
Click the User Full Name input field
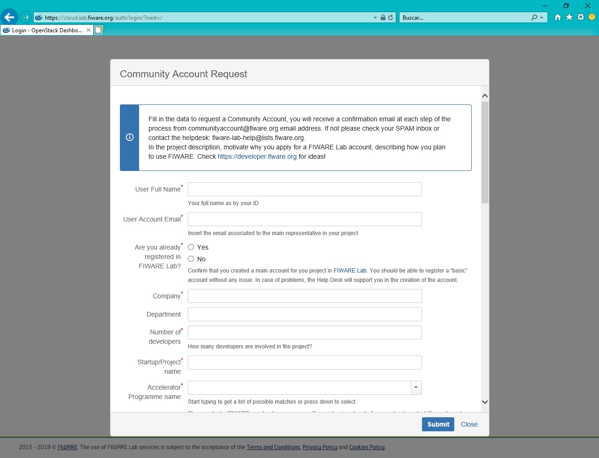(x=305, y=189)
